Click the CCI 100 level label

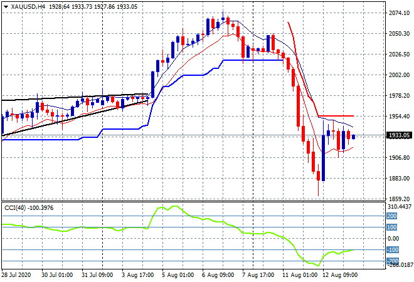pos(391,227)
